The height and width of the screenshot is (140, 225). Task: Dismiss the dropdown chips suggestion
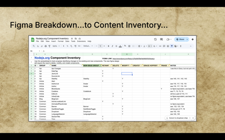193,118
